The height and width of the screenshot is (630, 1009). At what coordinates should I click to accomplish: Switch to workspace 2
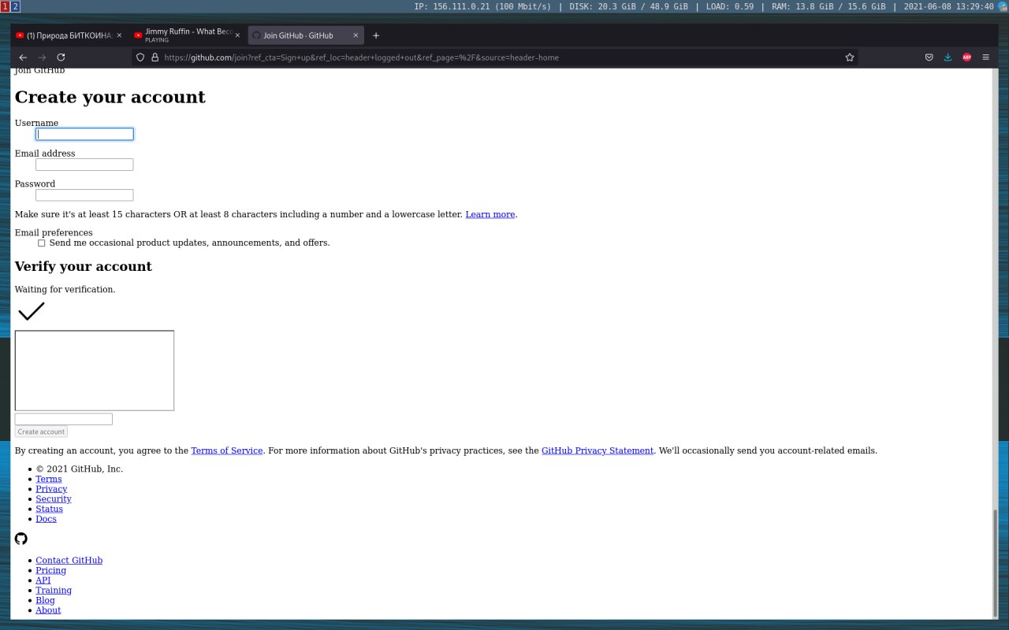point(16,6)
